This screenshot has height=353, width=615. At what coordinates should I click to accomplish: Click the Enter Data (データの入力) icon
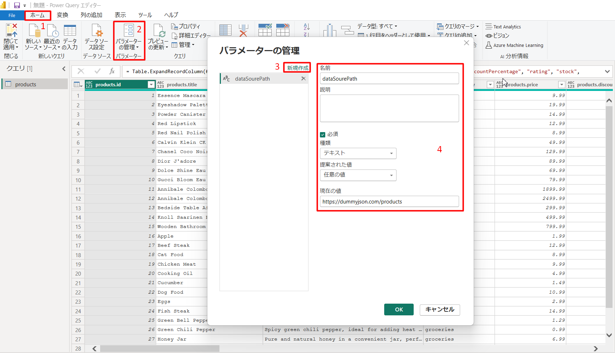tap(70, 31)
